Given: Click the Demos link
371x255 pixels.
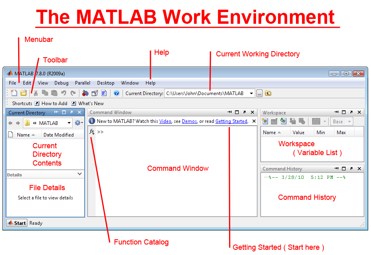Looking at the screenshot, I should [x=189, y=121].
